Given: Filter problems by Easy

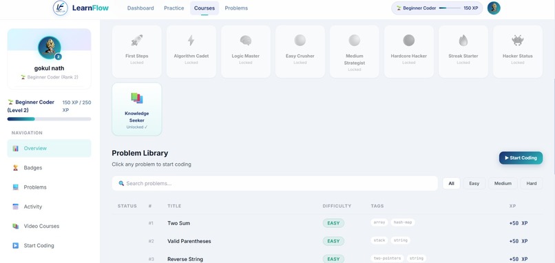Looking at the screenshot, I should coord(474,183).
